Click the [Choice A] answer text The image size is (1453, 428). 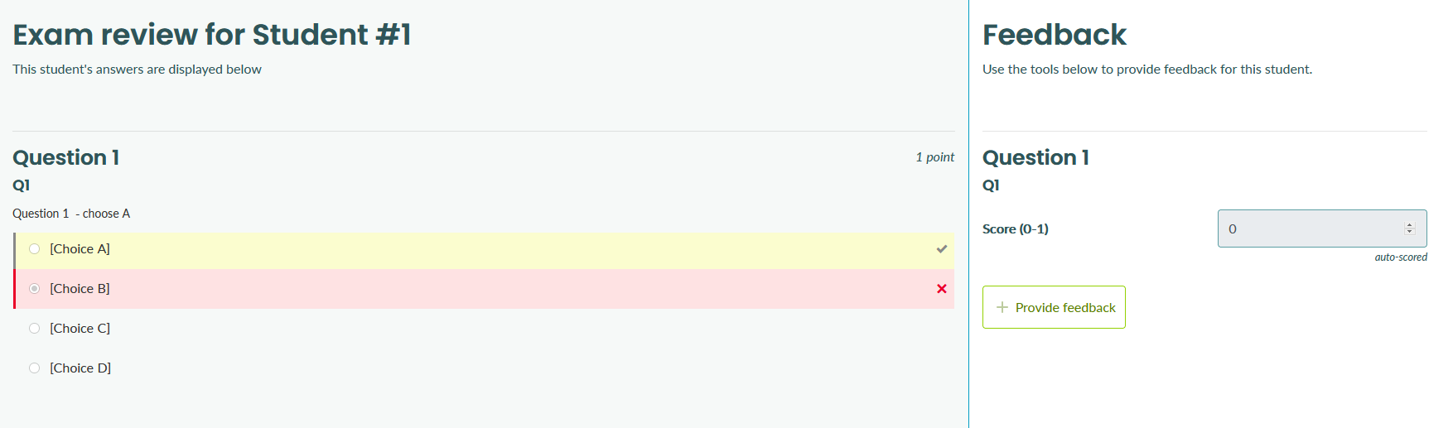pos(80,249)
